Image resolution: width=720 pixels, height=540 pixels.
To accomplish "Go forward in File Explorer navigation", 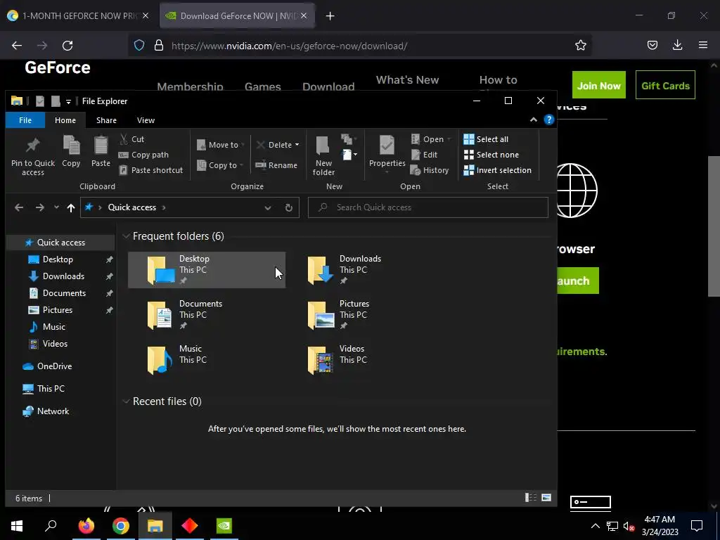I will 40,207.
